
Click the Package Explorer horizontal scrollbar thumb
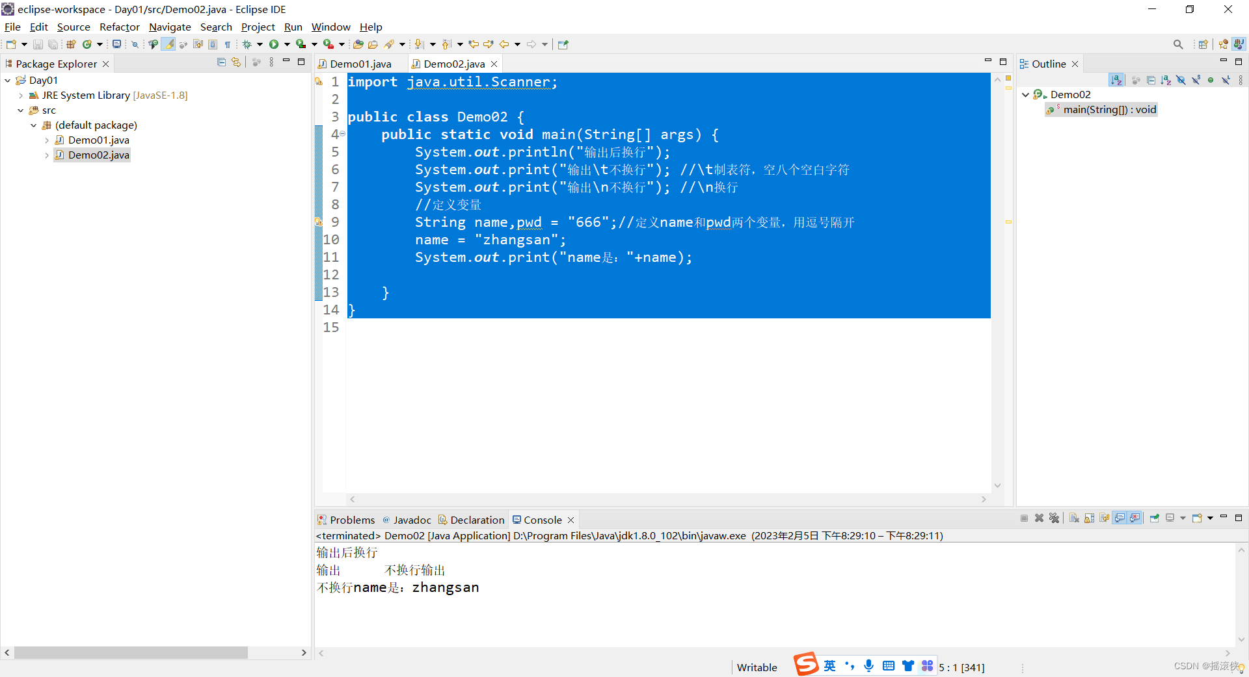[131, 652]
